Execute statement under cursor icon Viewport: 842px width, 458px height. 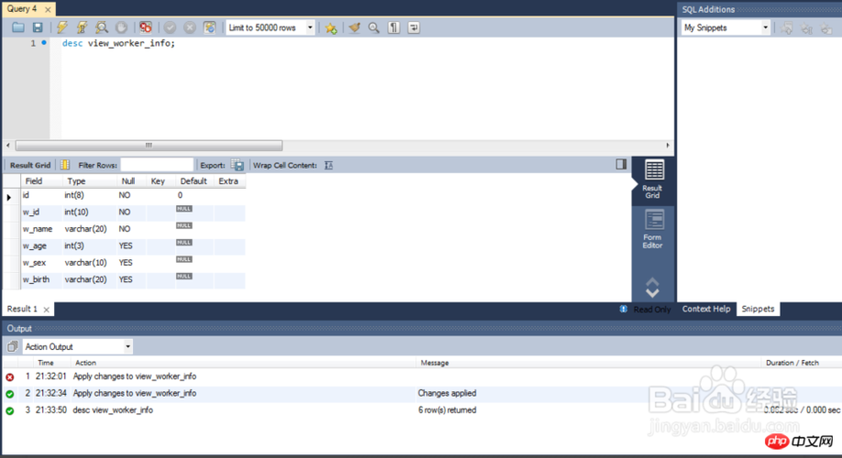pos(82,27)
